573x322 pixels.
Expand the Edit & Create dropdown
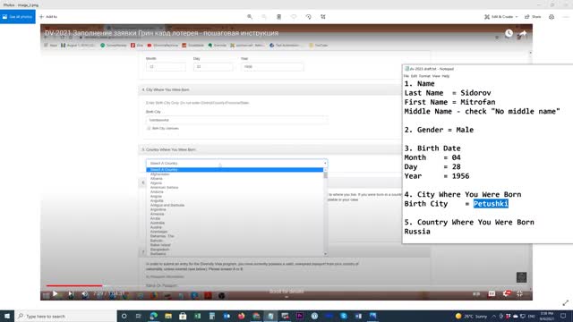[501, 17]
